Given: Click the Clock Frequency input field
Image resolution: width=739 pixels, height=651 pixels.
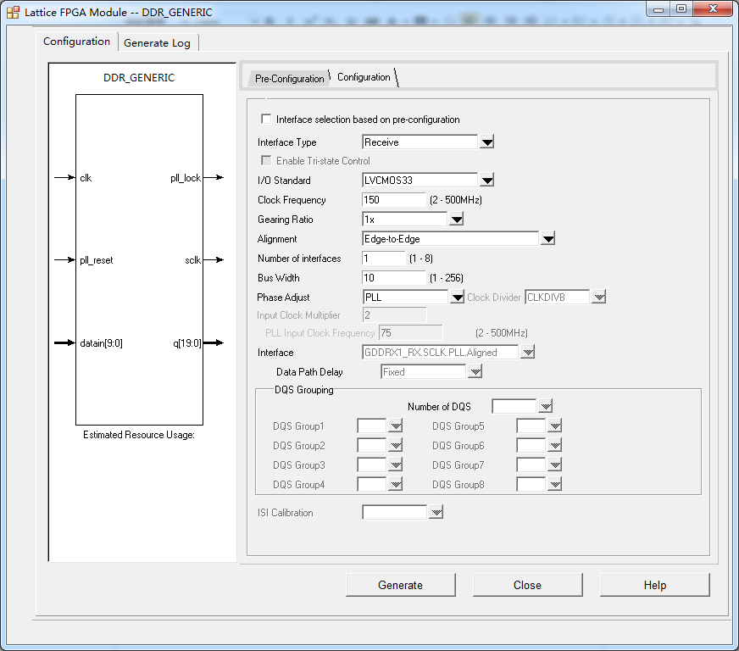Looking at the screenshot, I should pyautogui.click(x=393, y=200).
